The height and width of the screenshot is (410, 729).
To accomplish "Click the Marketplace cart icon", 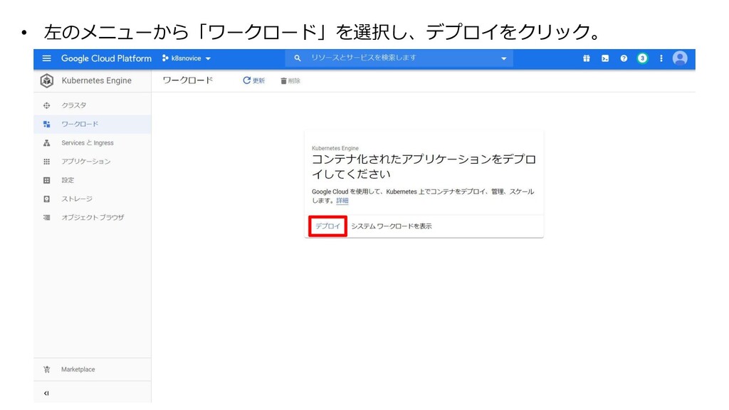I will (x=46, y=369).
